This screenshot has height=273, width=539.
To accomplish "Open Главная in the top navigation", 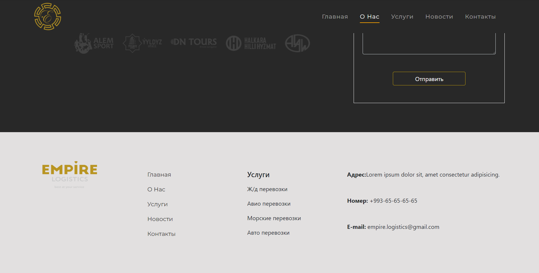I will [x=335, y=17].
